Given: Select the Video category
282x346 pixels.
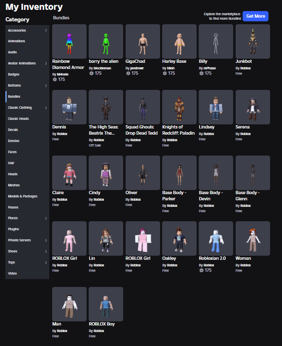Looking at the screenshot, I should point(28,273).
